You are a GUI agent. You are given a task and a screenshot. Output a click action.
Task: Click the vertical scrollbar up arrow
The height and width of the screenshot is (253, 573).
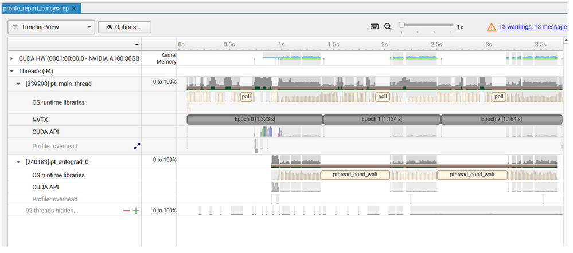tap(566, 39)
